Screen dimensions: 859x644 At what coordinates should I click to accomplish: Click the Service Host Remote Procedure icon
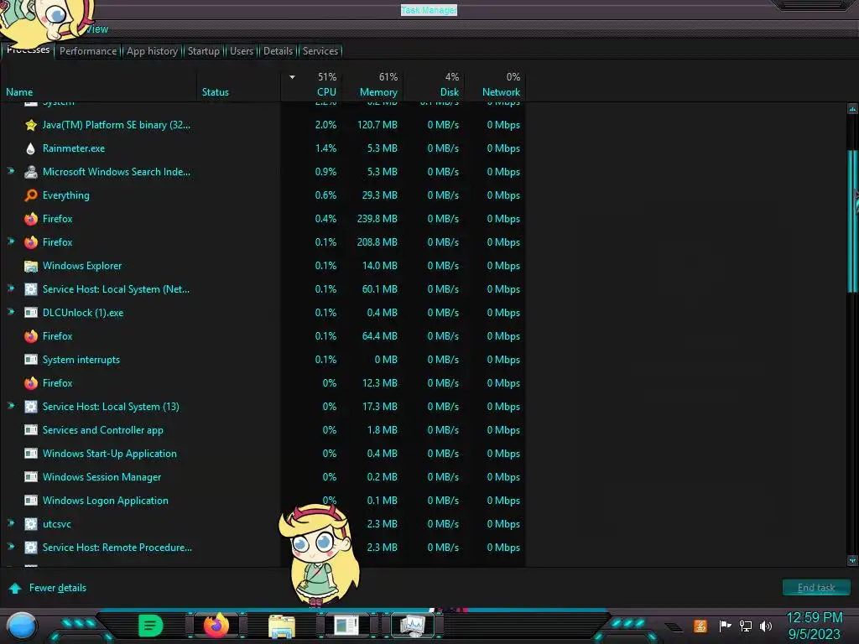[31, 548]
